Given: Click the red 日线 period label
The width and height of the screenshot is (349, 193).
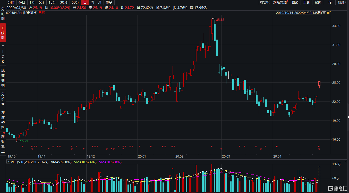Looking at the screenshot, I should pos(42,13).
